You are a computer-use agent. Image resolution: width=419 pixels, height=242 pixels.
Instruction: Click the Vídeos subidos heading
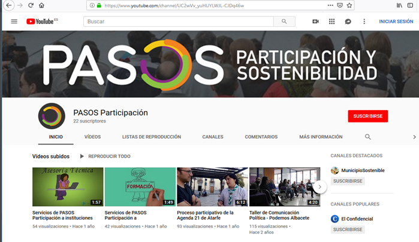tap(51, 157)
